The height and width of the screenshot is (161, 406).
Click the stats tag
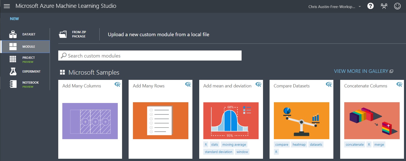tap(215, 145)
